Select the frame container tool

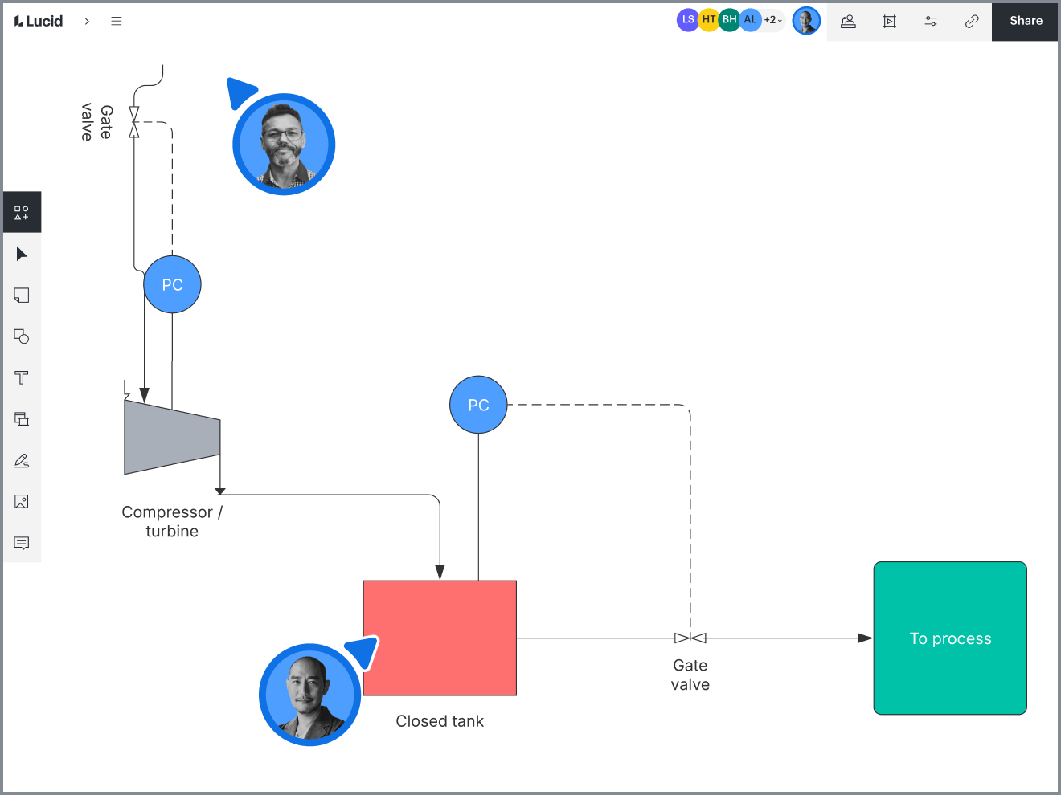(22, 419)
